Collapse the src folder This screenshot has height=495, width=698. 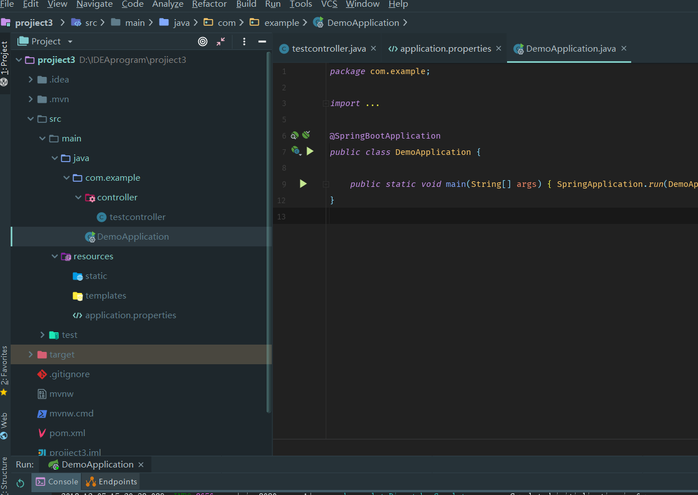click(x=30, y=118)
